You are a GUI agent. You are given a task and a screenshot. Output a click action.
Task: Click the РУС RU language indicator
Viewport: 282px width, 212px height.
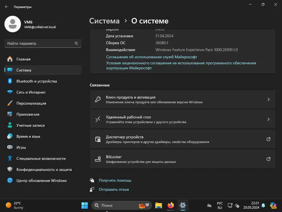pos(220,205)
